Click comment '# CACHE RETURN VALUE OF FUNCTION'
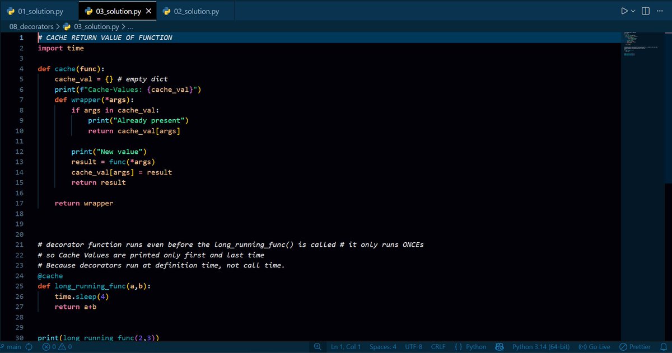 coord(105,37)
